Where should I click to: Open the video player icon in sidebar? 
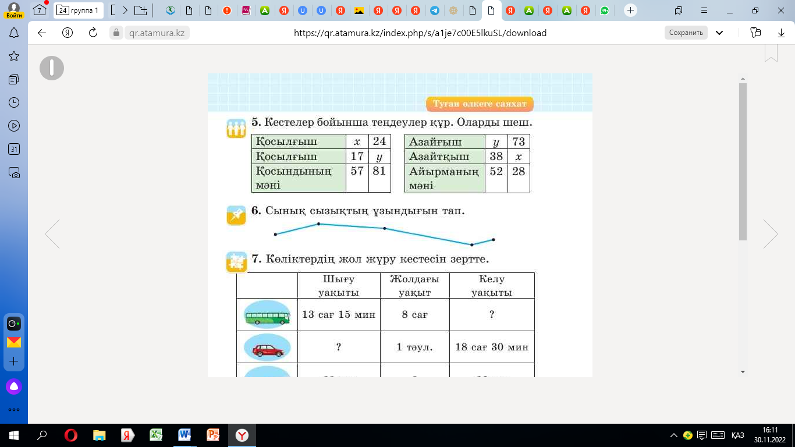[14, 126]
